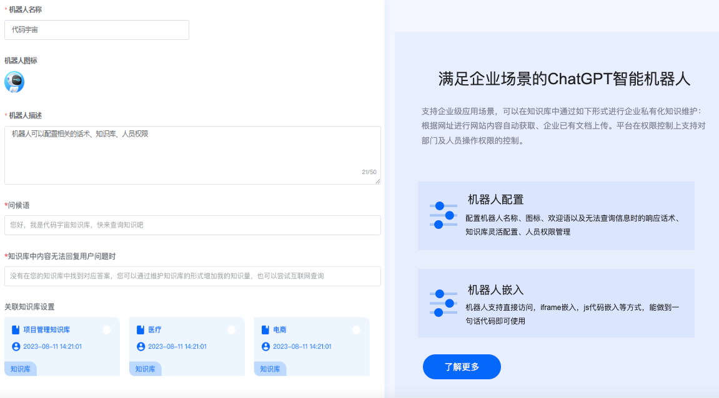
Task: Click the robot avatar icon
Action: click(x=14, y=82)
